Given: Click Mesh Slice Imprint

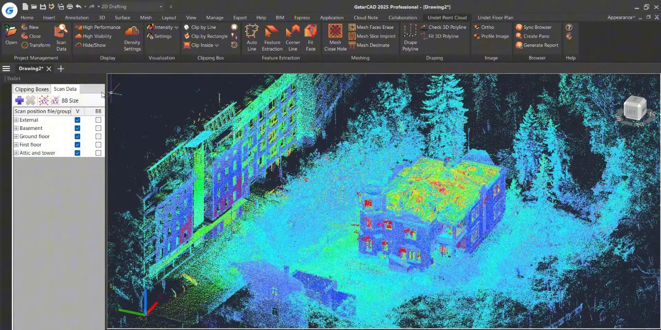Looking at the screenshot, I should 372,36.
